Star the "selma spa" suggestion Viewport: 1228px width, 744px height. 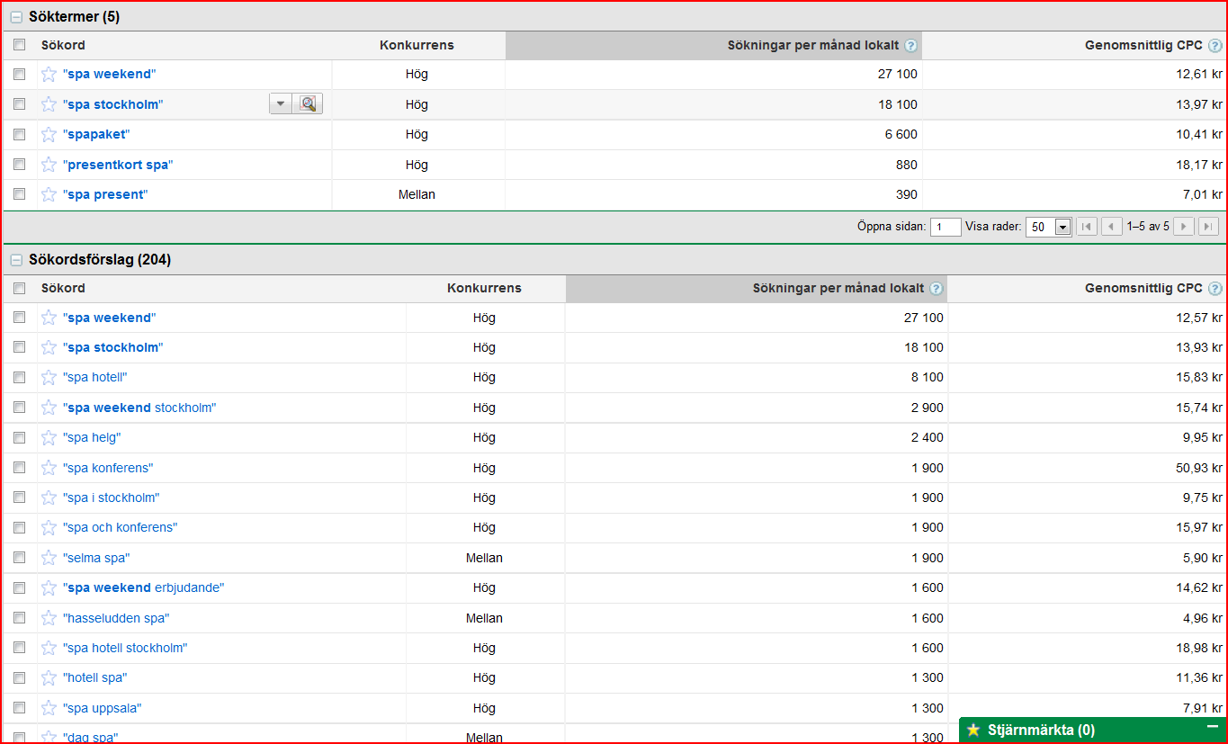pyautogui.click(x=49, y=558)
